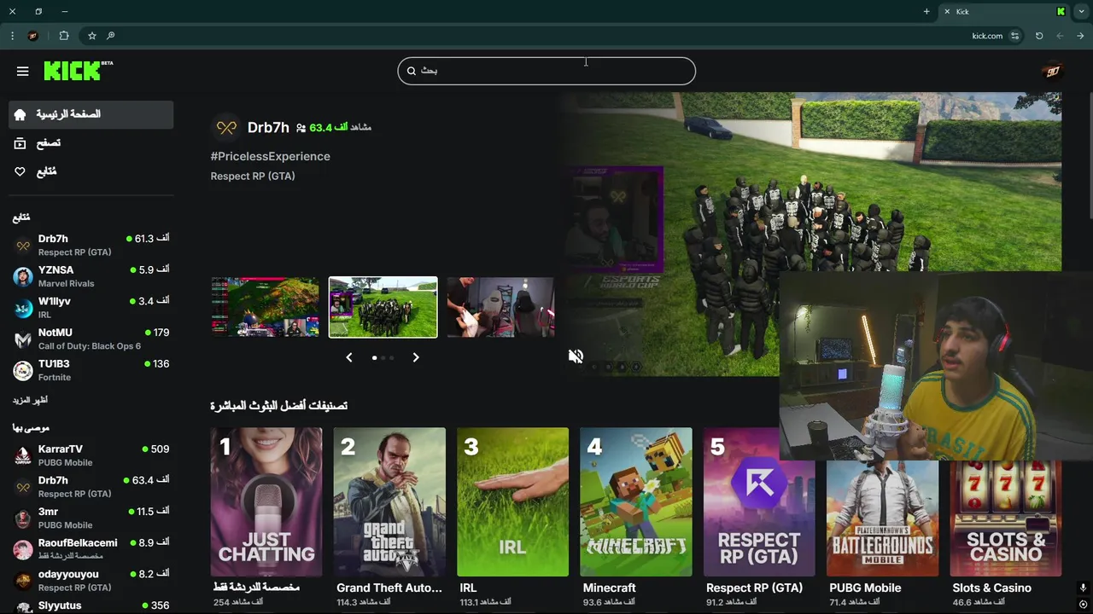Open the tab search dropdown chevron
This screenshot has height=614, width=1093.
coord(1082,11)
